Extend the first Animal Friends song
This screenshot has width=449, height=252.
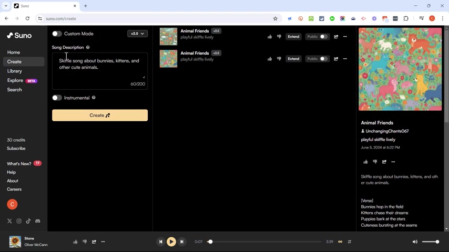(x=293, y=37)
